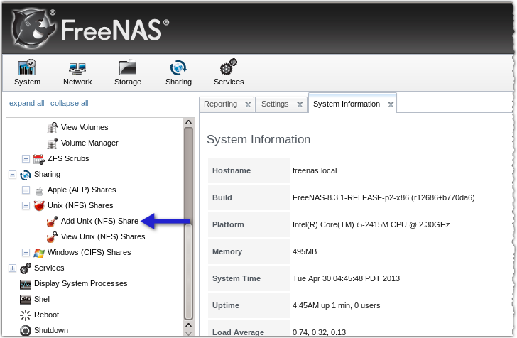Open the Shell entry
This screenshot has width=517, height=338.
pos(43,299)
